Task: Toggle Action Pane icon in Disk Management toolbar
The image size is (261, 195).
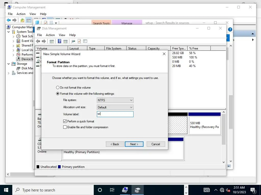Action: click(x=66, y=41)
